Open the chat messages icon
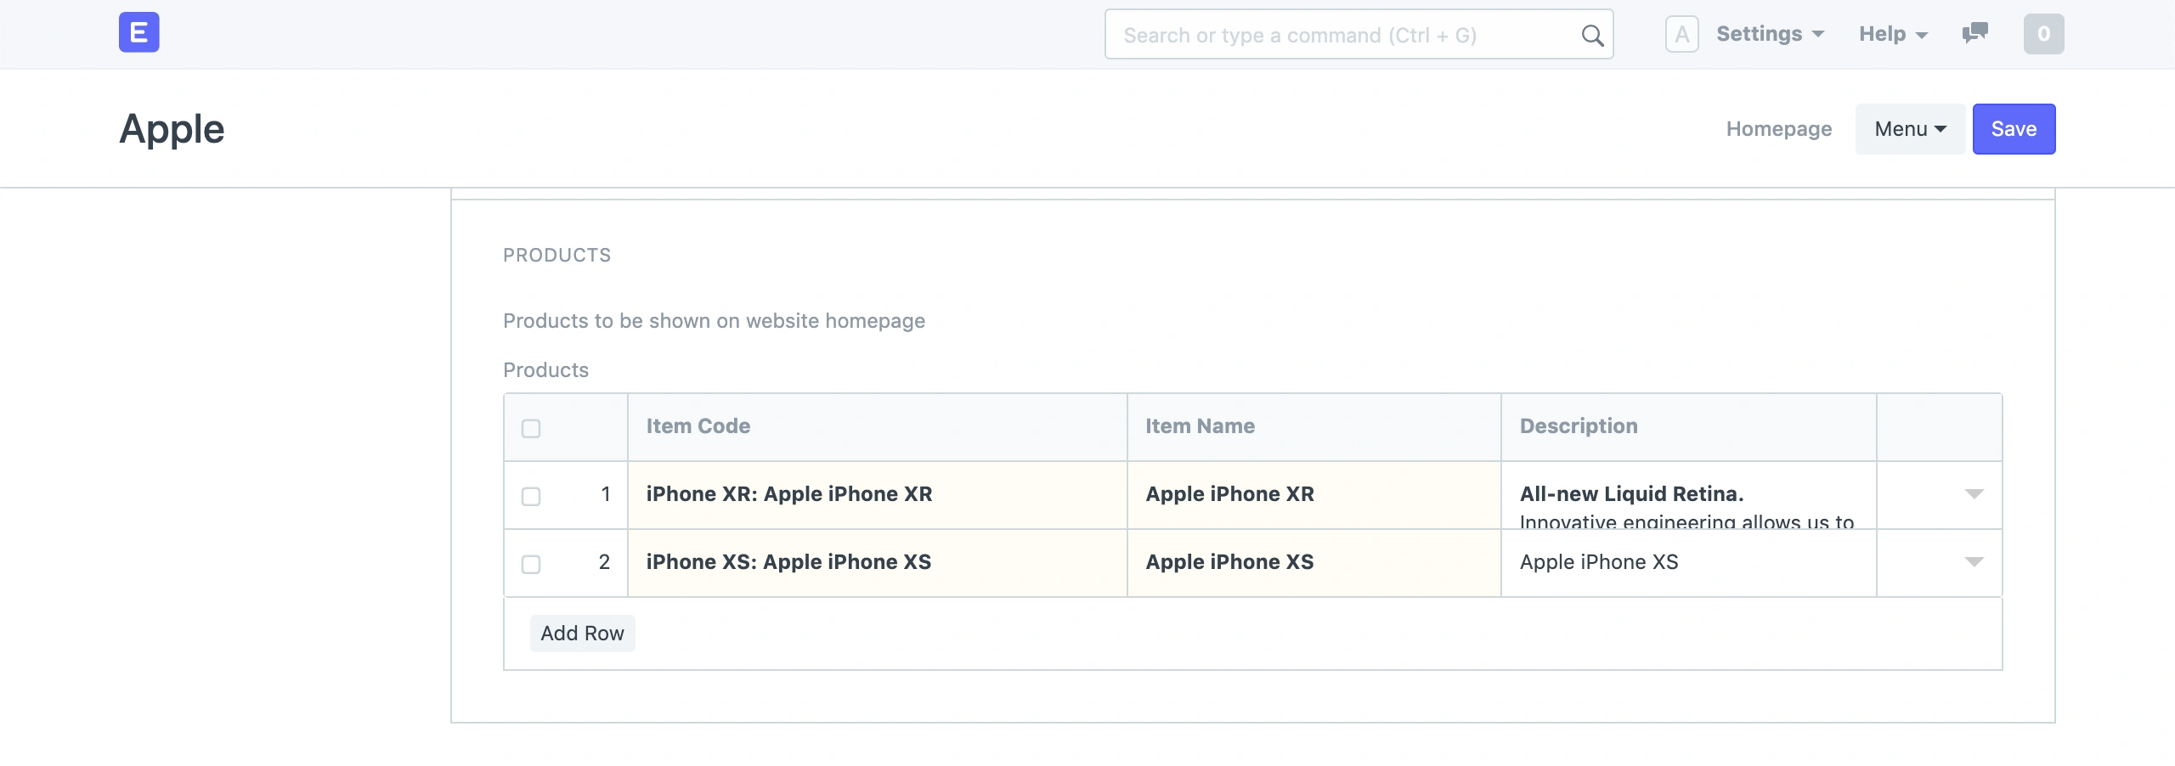The width and height of the screenshot is (2175, 766). click(x=1975, y=34)
